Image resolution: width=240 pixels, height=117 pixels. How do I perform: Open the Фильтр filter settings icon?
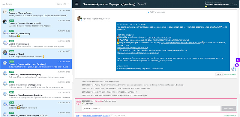(x=4, y=4)
